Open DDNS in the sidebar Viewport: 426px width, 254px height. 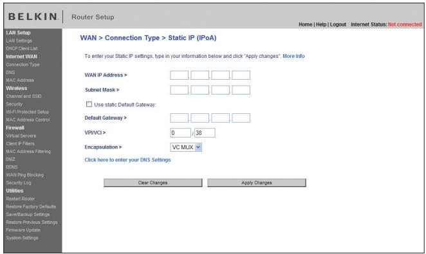(12, 167)
